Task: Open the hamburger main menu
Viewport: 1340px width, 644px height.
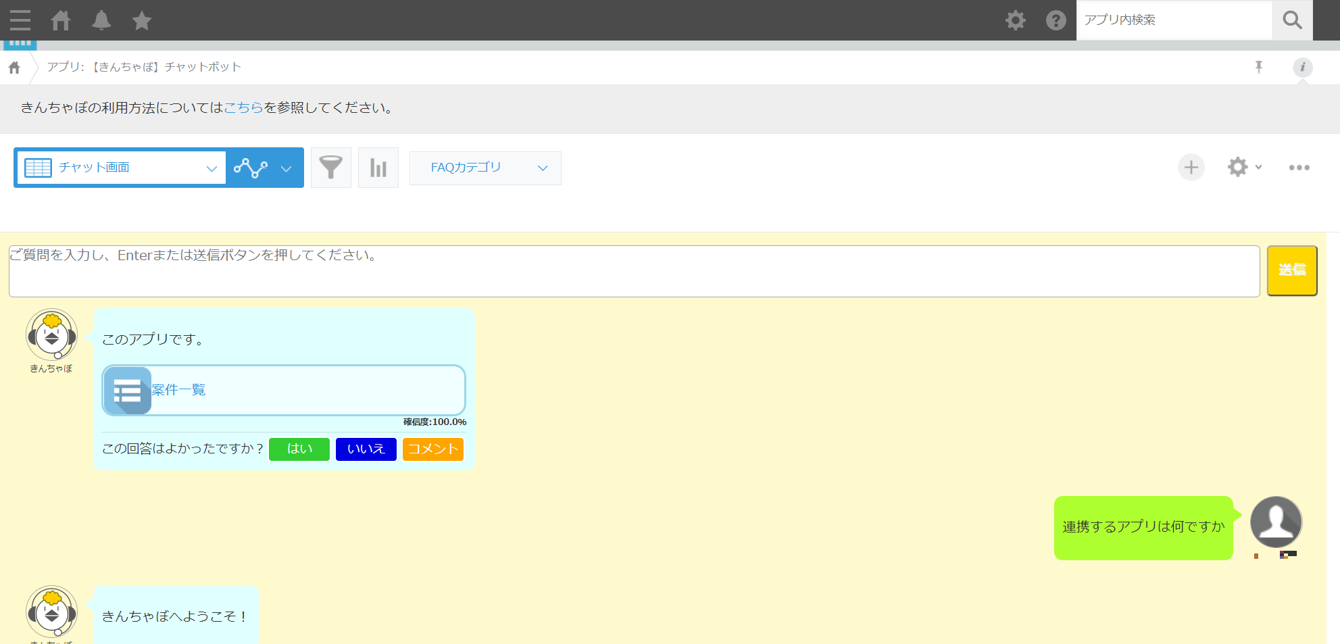Action: click(x=20, y=20)
